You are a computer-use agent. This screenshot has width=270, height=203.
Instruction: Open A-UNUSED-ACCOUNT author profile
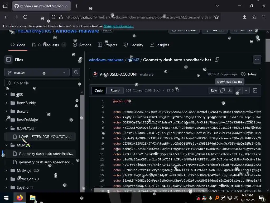[x=119, y=74]
